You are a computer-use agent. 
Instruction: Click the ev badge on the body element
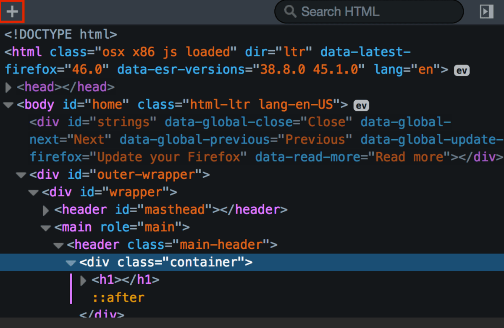361,105
